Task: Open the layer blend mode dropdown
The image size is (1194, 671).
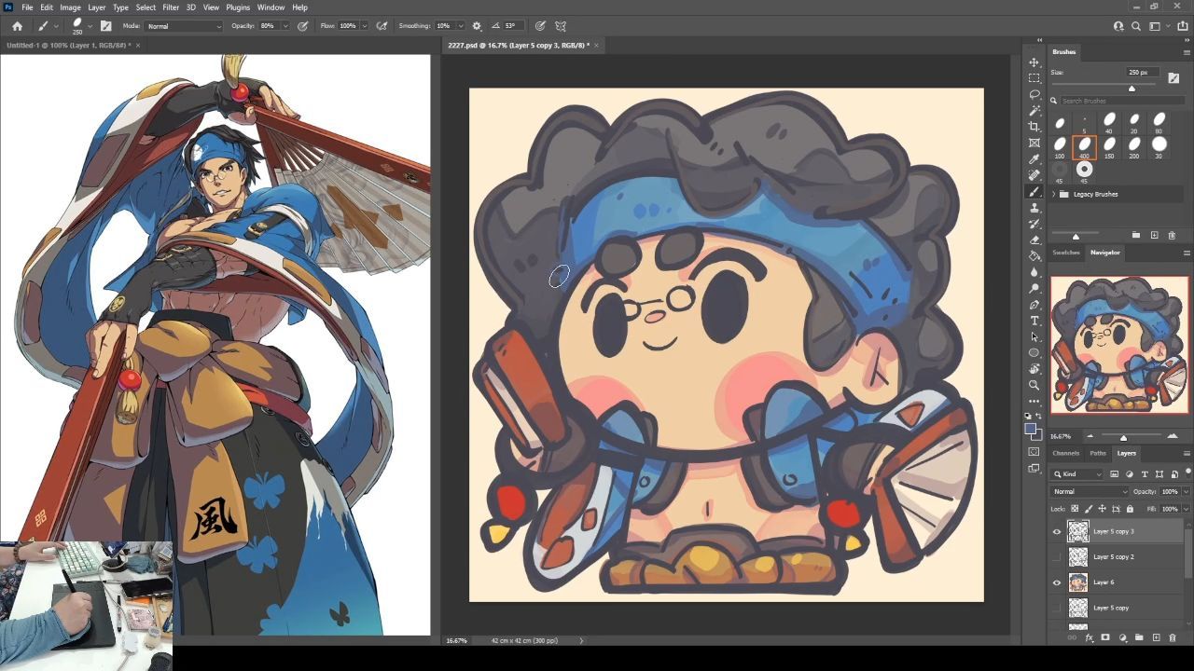Action: 1090,491
